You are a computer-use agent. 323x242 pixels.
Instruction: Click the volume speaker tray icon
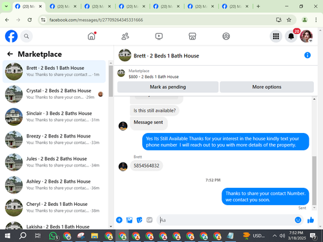(282, 236)
